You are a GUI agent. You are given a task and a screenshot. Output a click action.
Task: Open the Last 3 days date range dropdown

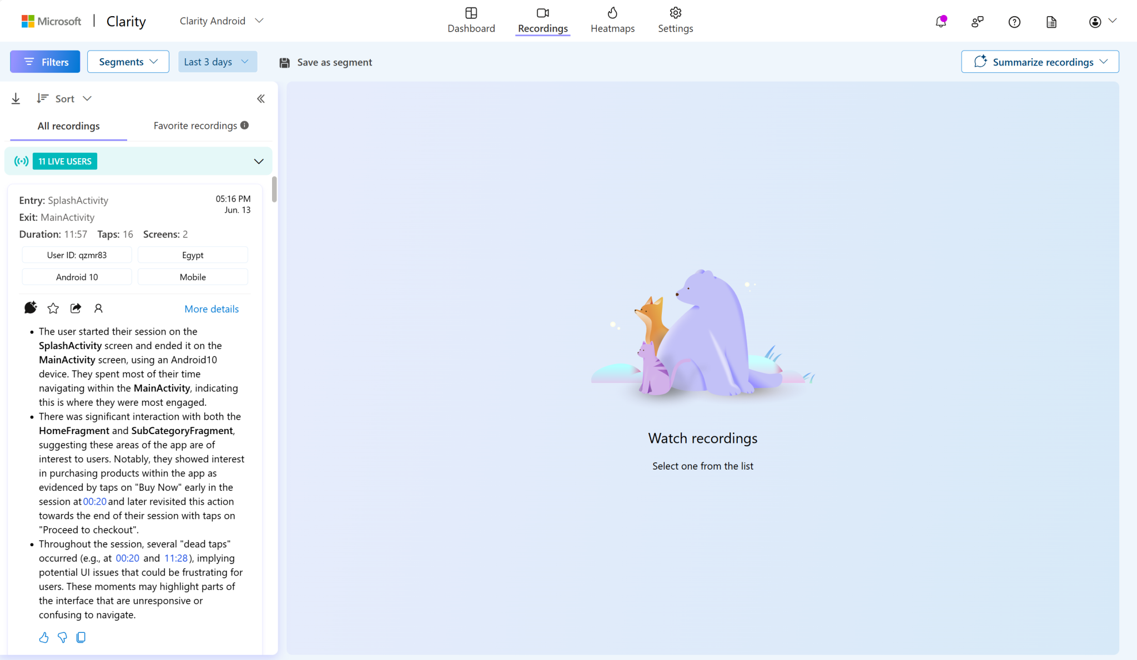point(217,62)
